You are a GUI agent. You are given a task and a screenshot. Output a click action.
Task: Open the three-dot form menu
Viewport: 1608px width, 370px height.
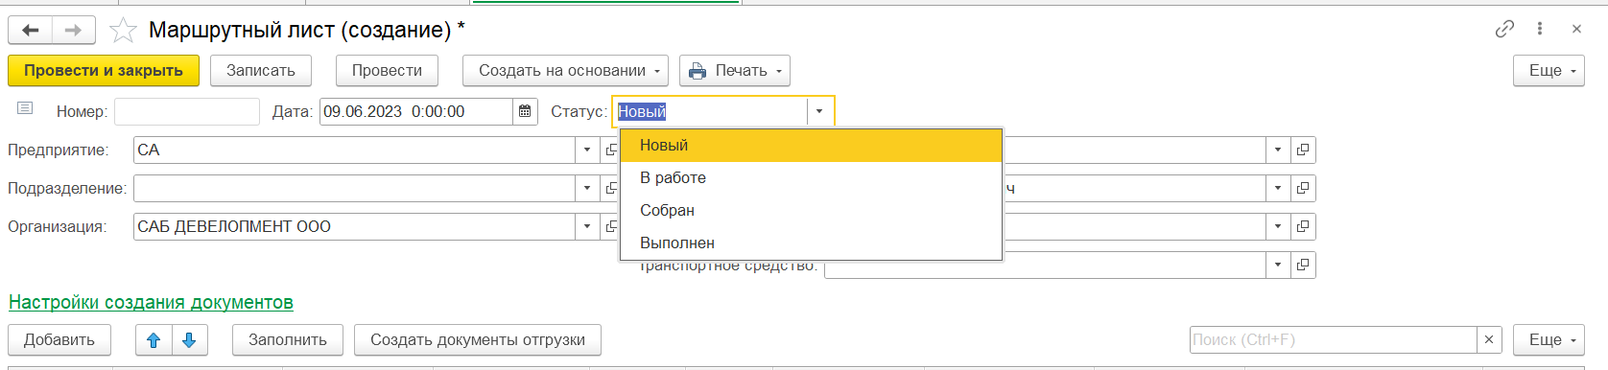tap(1540, 29)
